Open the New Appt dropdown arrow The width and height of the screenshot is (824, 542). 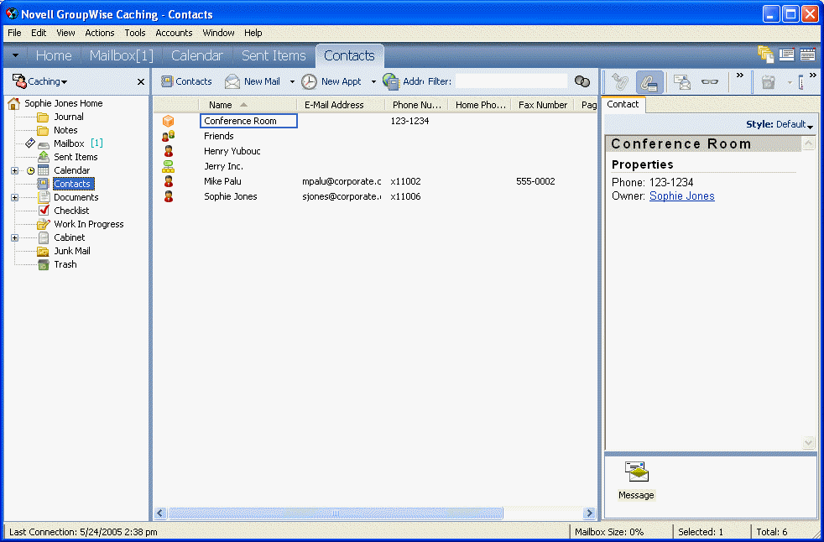(373, 82)
